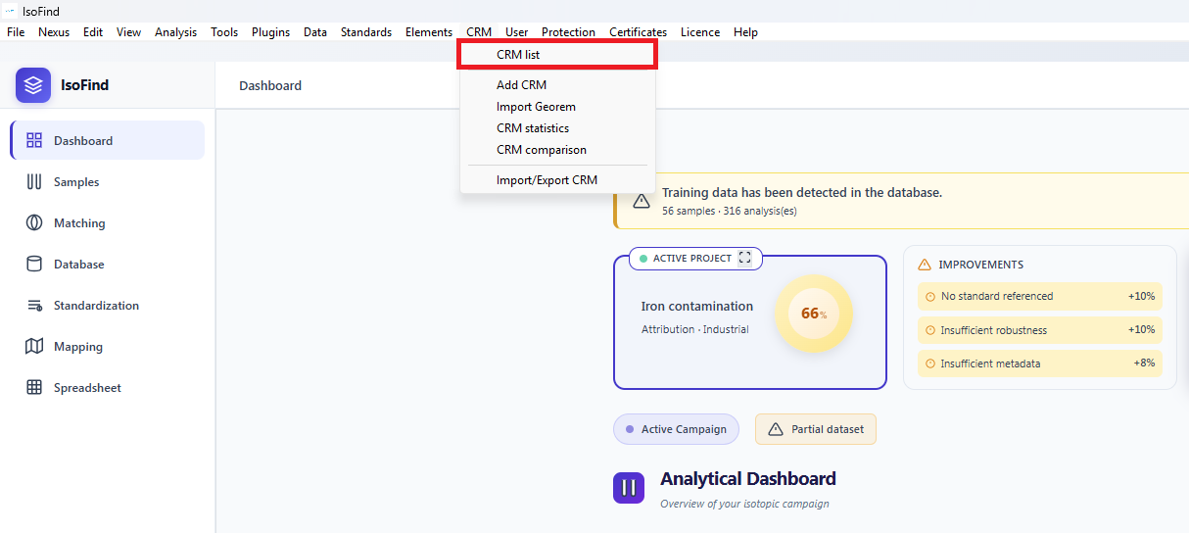1189x533 pixels.
Task: Open the Standards menu
Action: [x=365, y=32]
